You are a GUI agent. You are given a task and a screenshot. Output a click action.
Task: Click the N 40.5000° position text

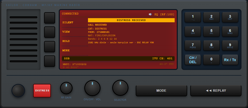(70, 67)
